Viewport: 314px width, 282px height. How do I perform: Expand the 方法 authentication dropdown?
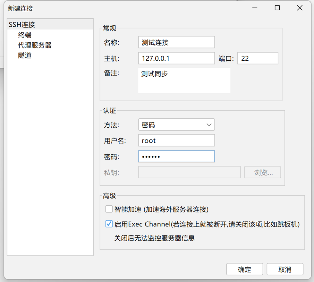tap(176, 125)
